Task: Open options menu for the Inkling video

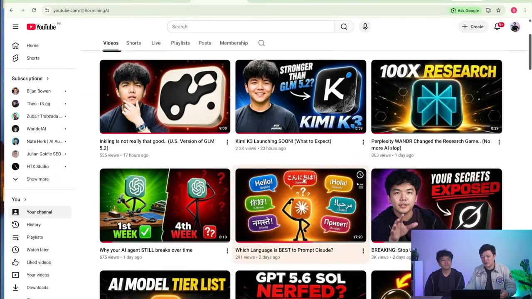Action: click(227, 142)
